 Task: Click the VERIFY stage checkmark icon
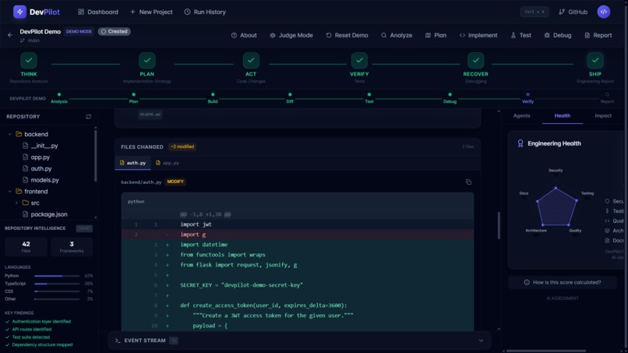pos(359,61)
